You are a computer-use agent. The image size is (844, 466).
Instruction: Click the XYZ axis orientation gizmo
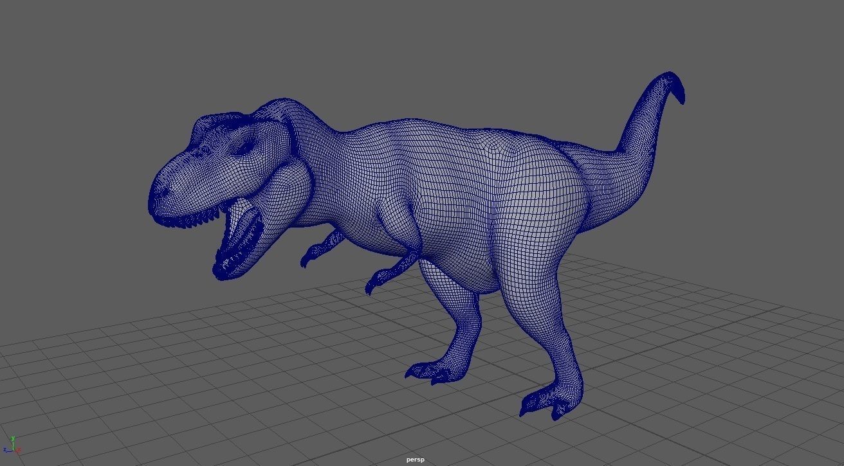[x=13, y=445]
